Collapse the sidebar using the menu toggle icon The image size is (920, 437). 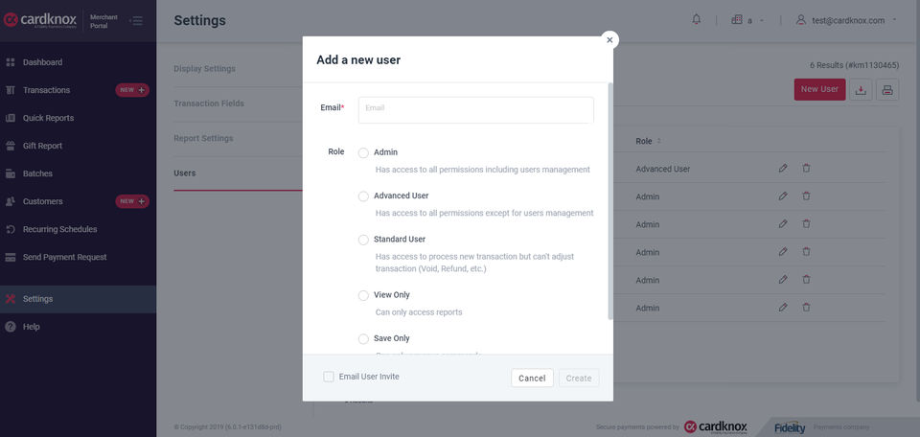[x=136, y=20]
